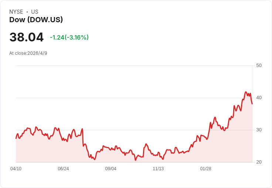The width and height of the screenshot is (272, 188).
Task: Click the last data point of the price line
Action: point(252,104)
